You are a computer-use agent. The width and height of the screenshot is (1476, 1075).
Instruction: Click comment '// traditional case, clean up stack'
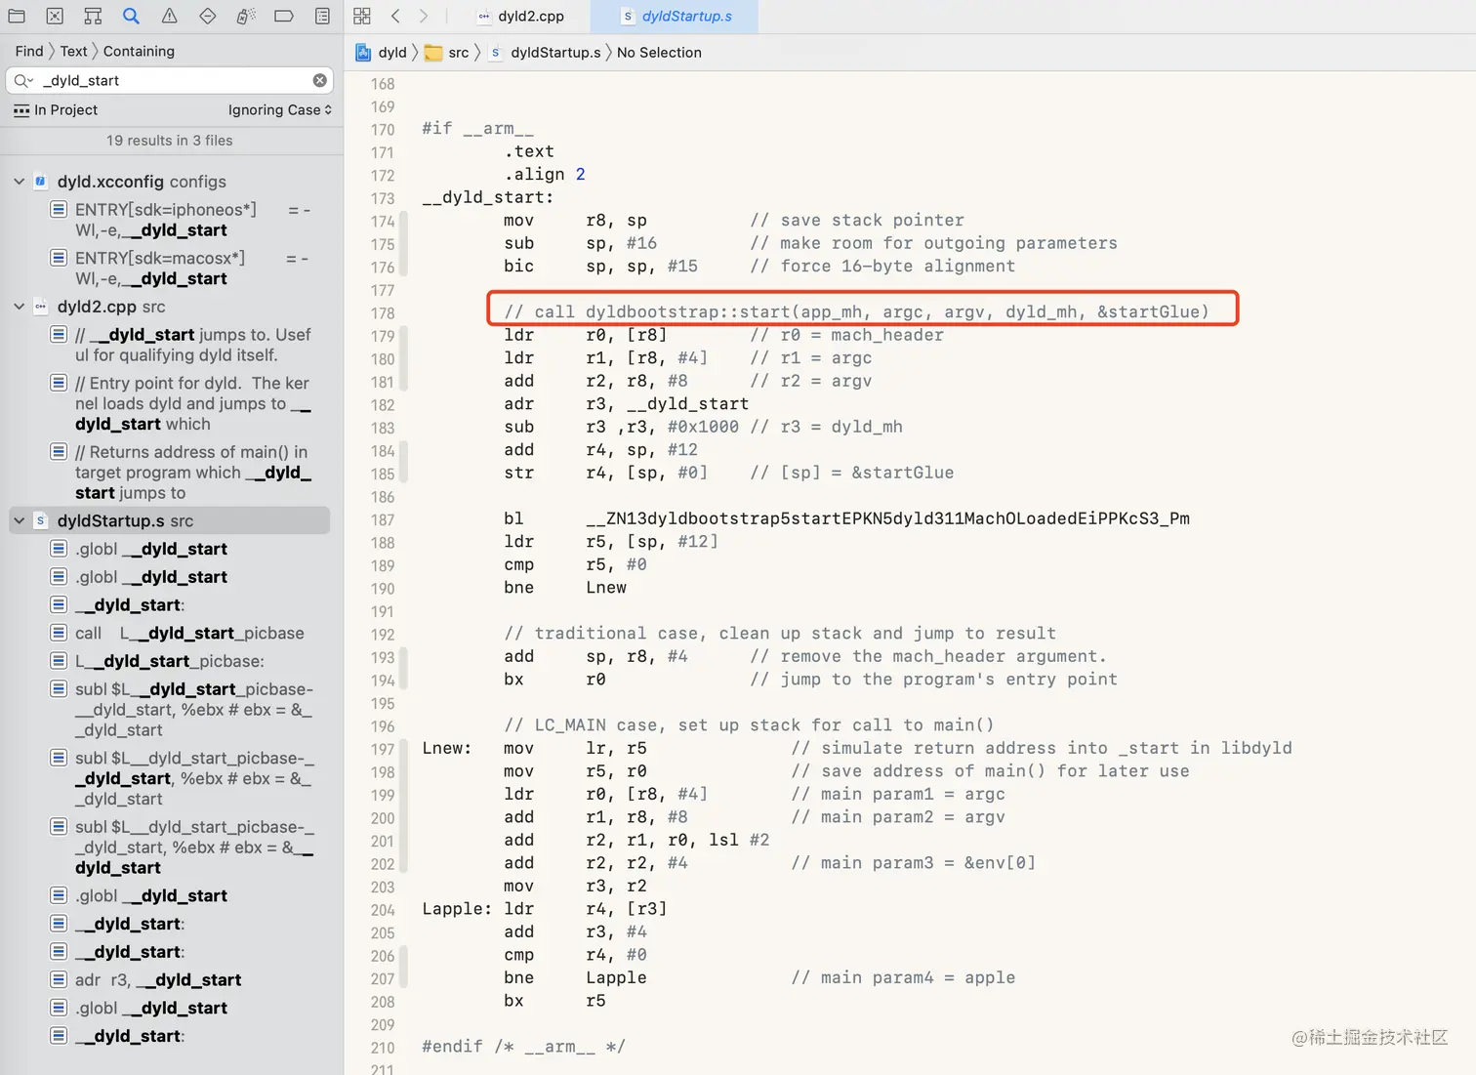[780, 634]
